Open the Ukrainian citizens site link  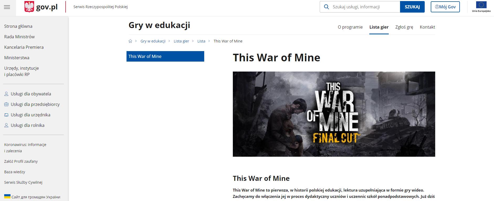coord(36,197)
